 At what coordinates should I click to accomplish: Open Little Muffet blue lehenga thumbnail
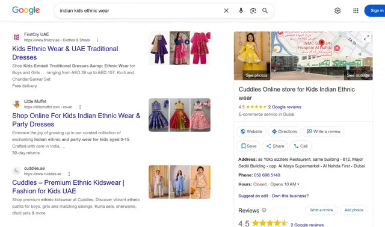click(x=159, y=115)
